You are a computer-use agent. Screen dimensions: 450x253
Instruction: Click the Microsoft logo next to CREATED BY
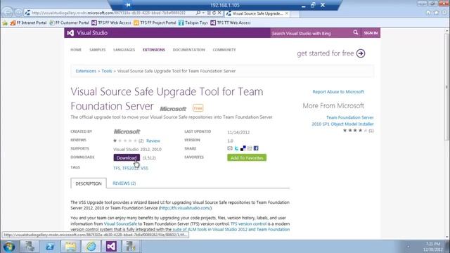pos(127,131)
